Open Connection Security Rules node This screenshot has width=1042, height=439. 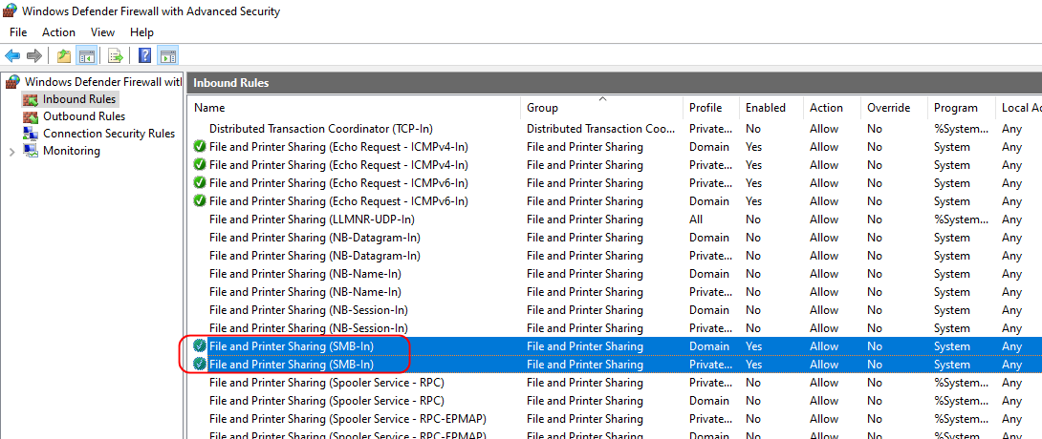click(x=108, y=134)
